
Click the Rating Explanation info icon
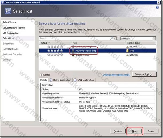(51, 80)
